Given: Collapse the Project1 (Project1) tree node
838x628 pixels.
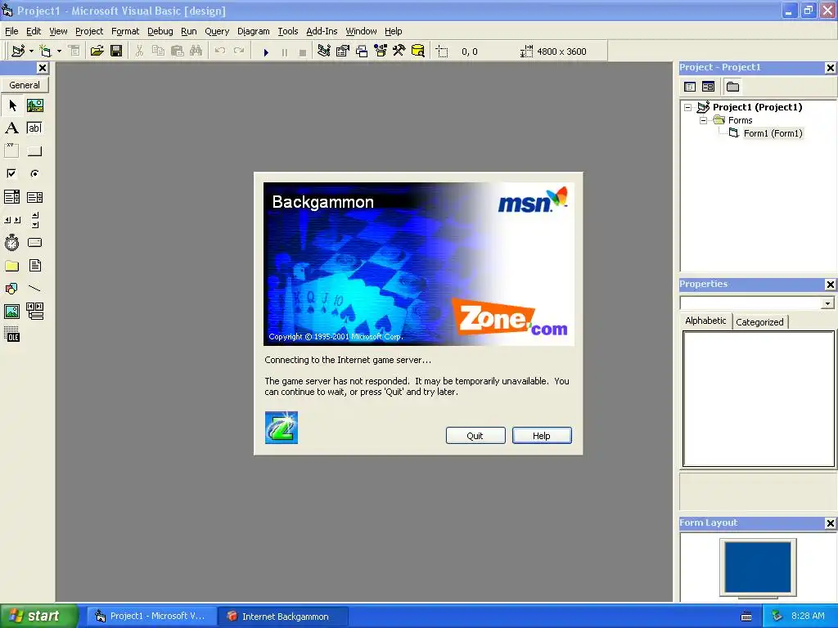Looking at the screenshot, I should (x=687, y=107).
